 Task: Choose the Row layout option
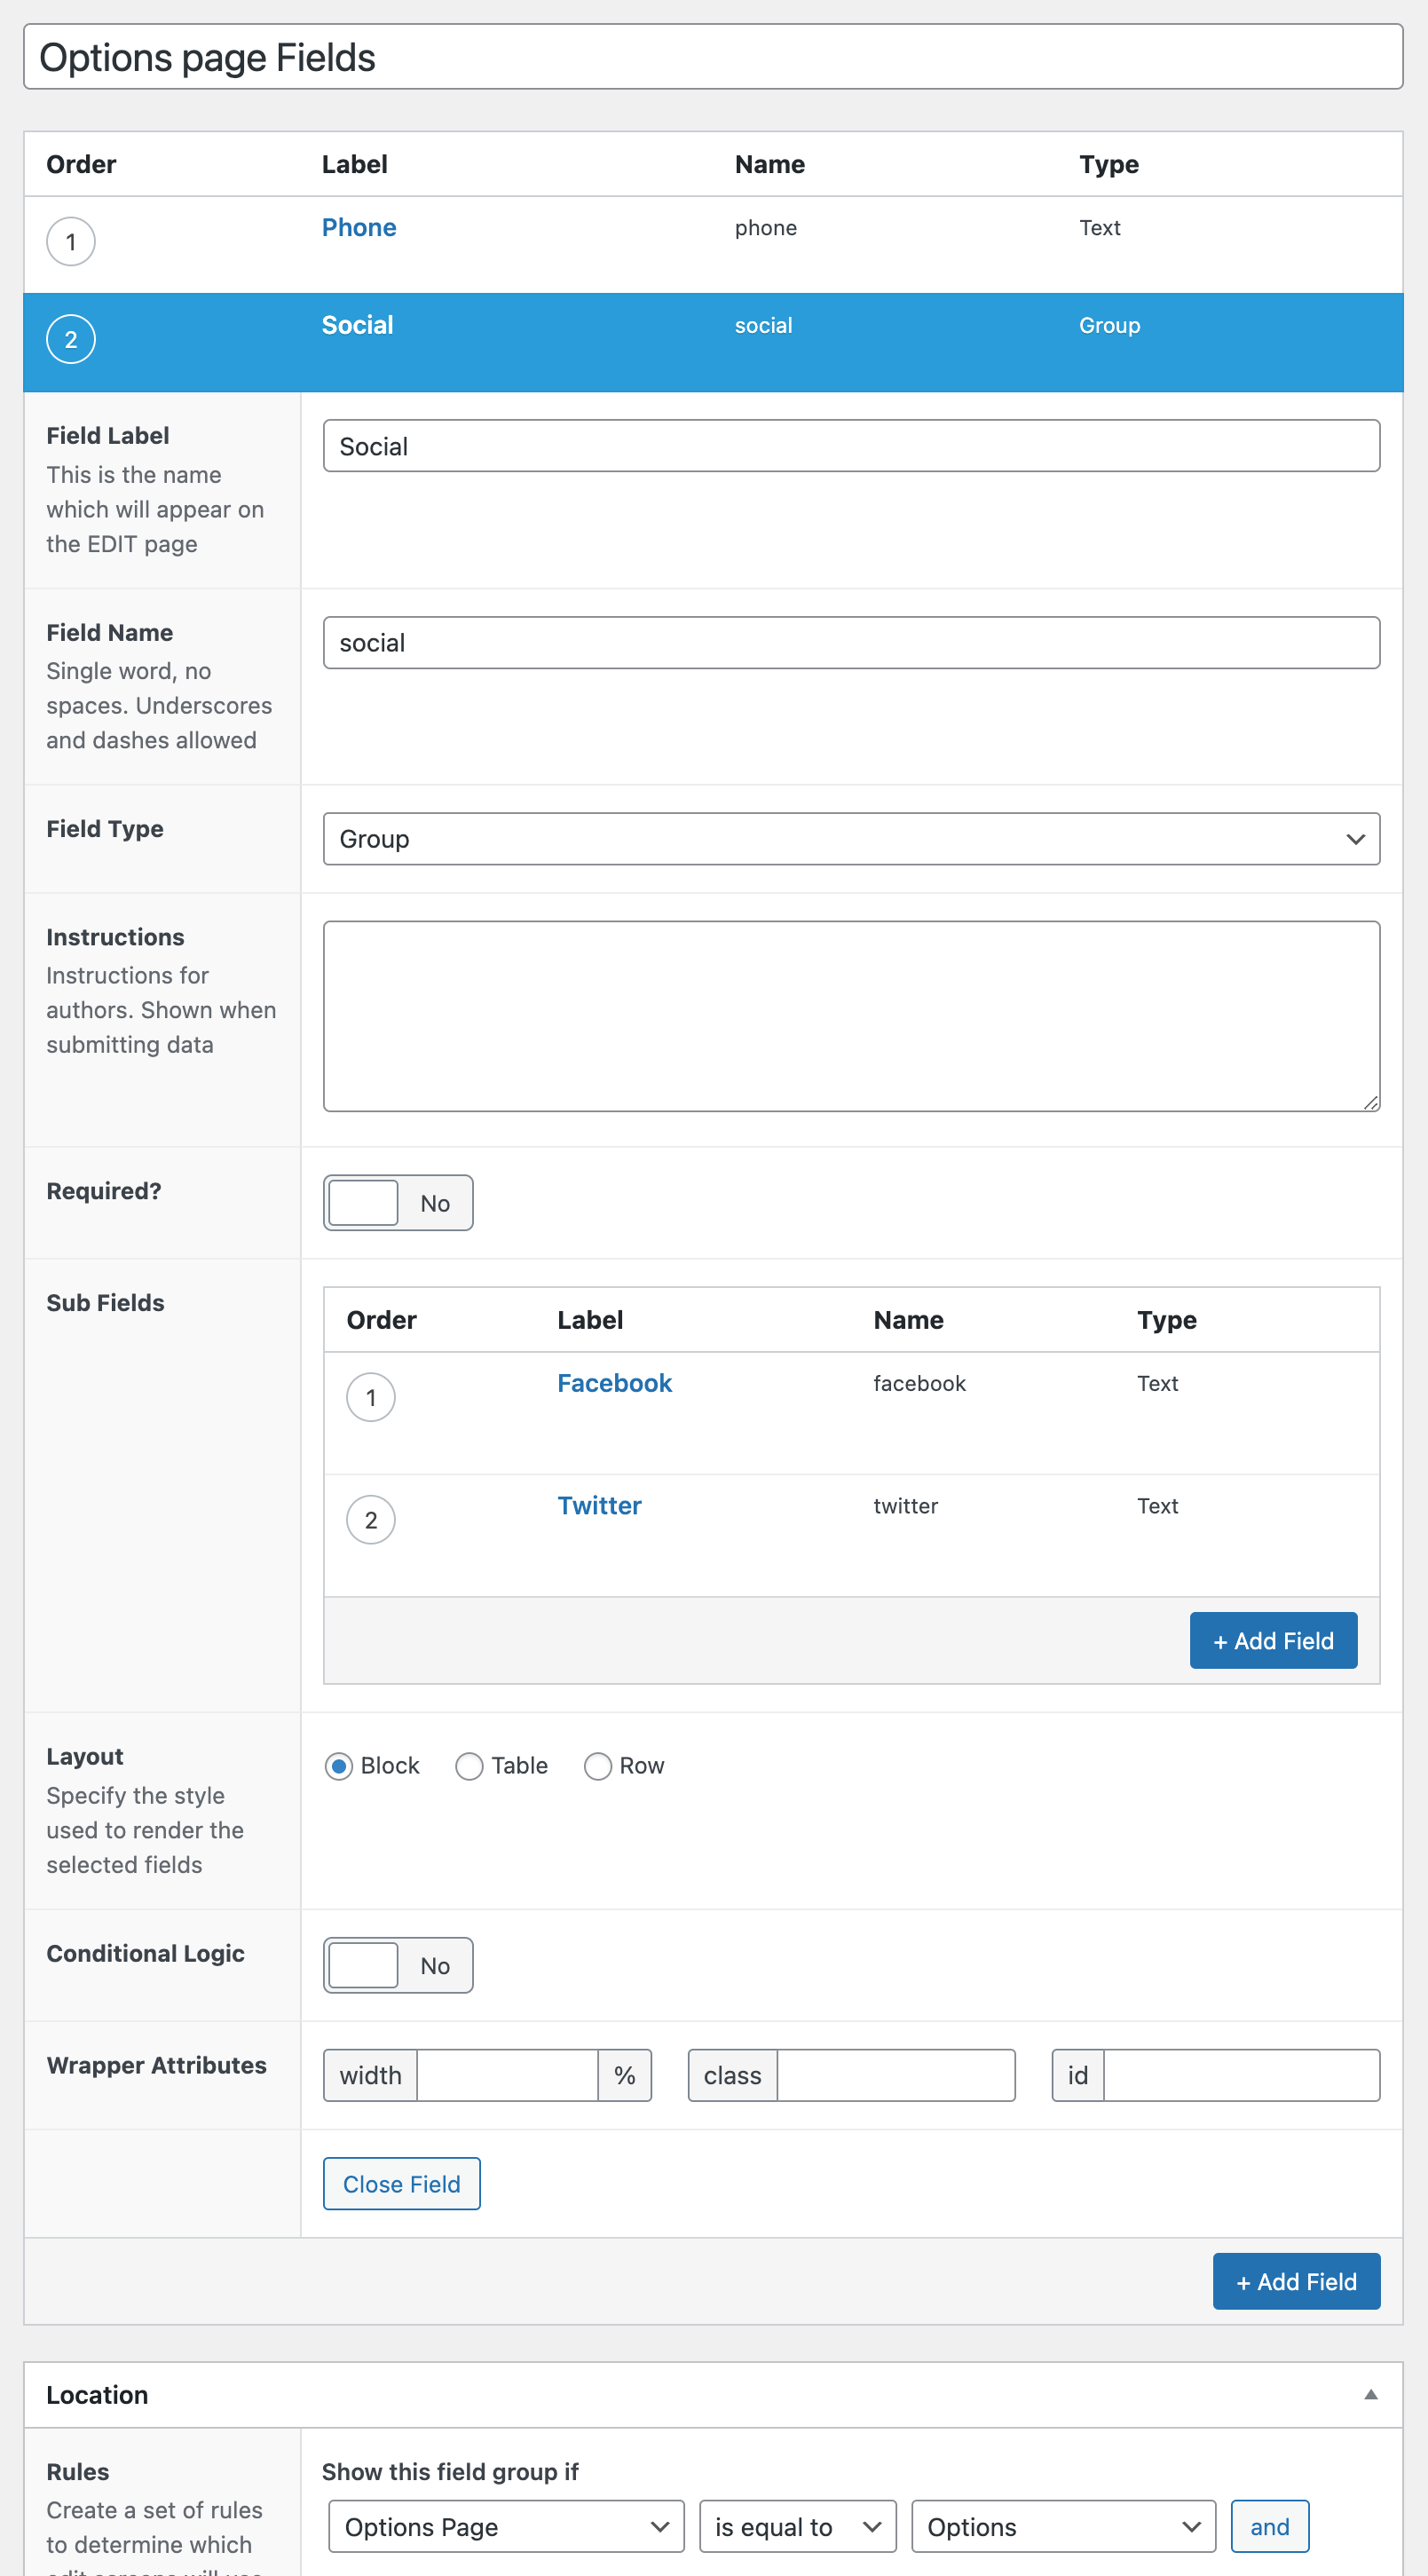coord(598,1766)
